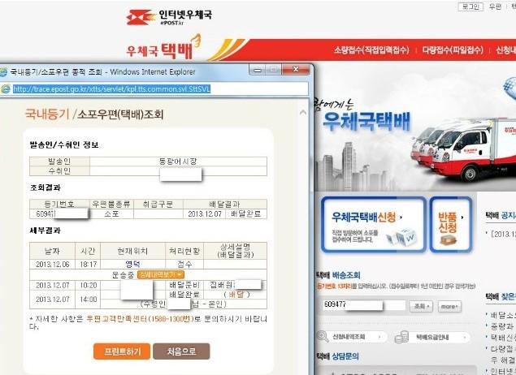This screenshot has width=516, height=375.
Task: Click 프린트하기 button
Action: pos(122,351)
